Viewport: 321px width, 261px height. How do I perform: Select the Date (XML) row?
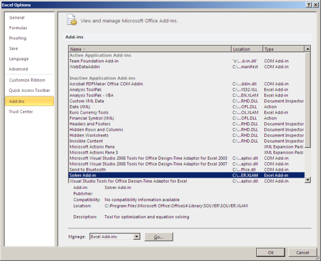coord(187,107)
